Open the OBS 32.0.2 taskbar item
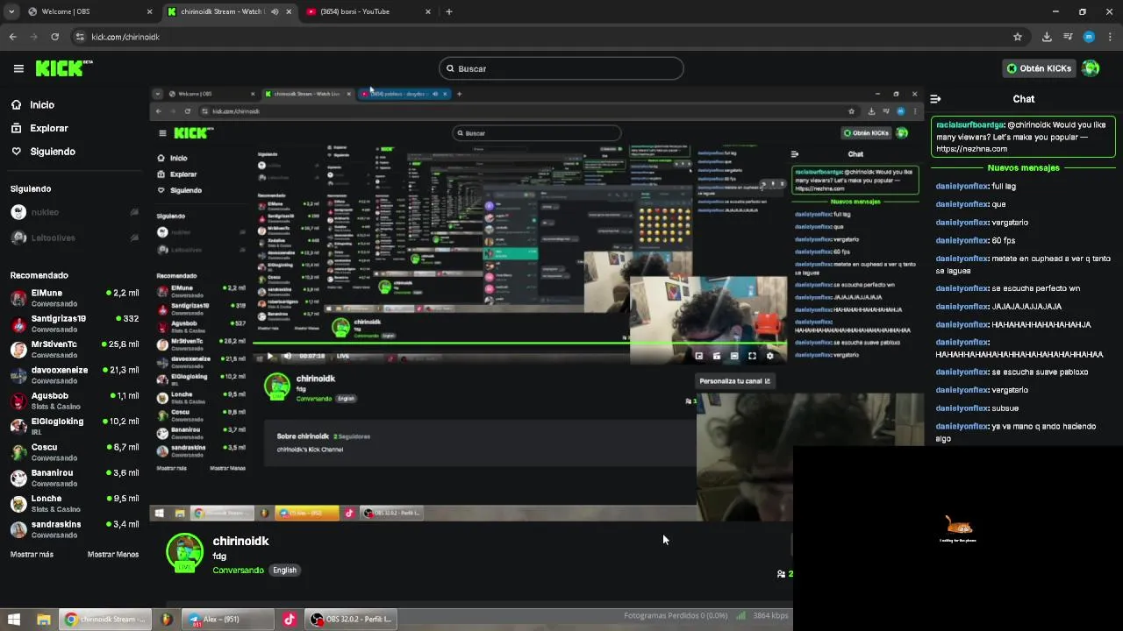Viewport: 1123px width, 631px height. click(x=351, y=619)
